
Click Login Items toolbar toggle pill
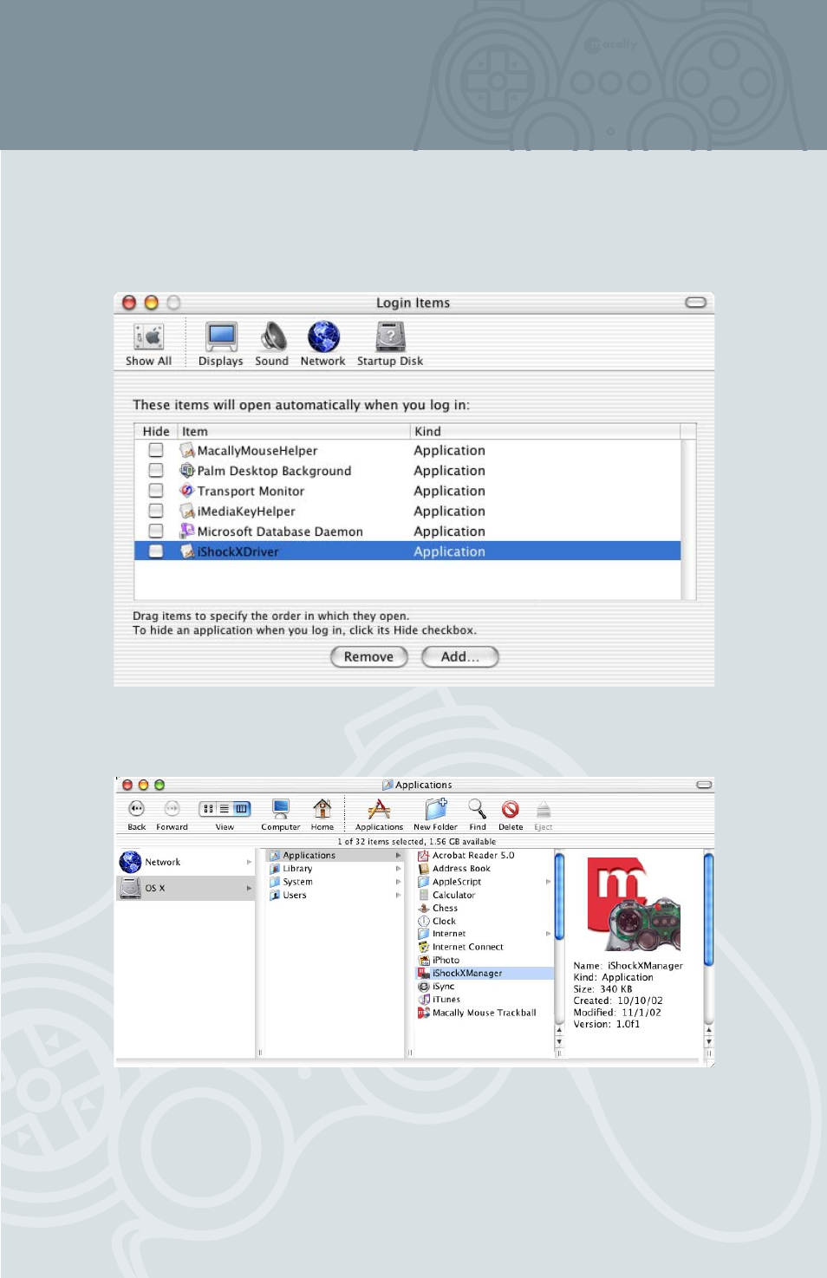[696, 303]
